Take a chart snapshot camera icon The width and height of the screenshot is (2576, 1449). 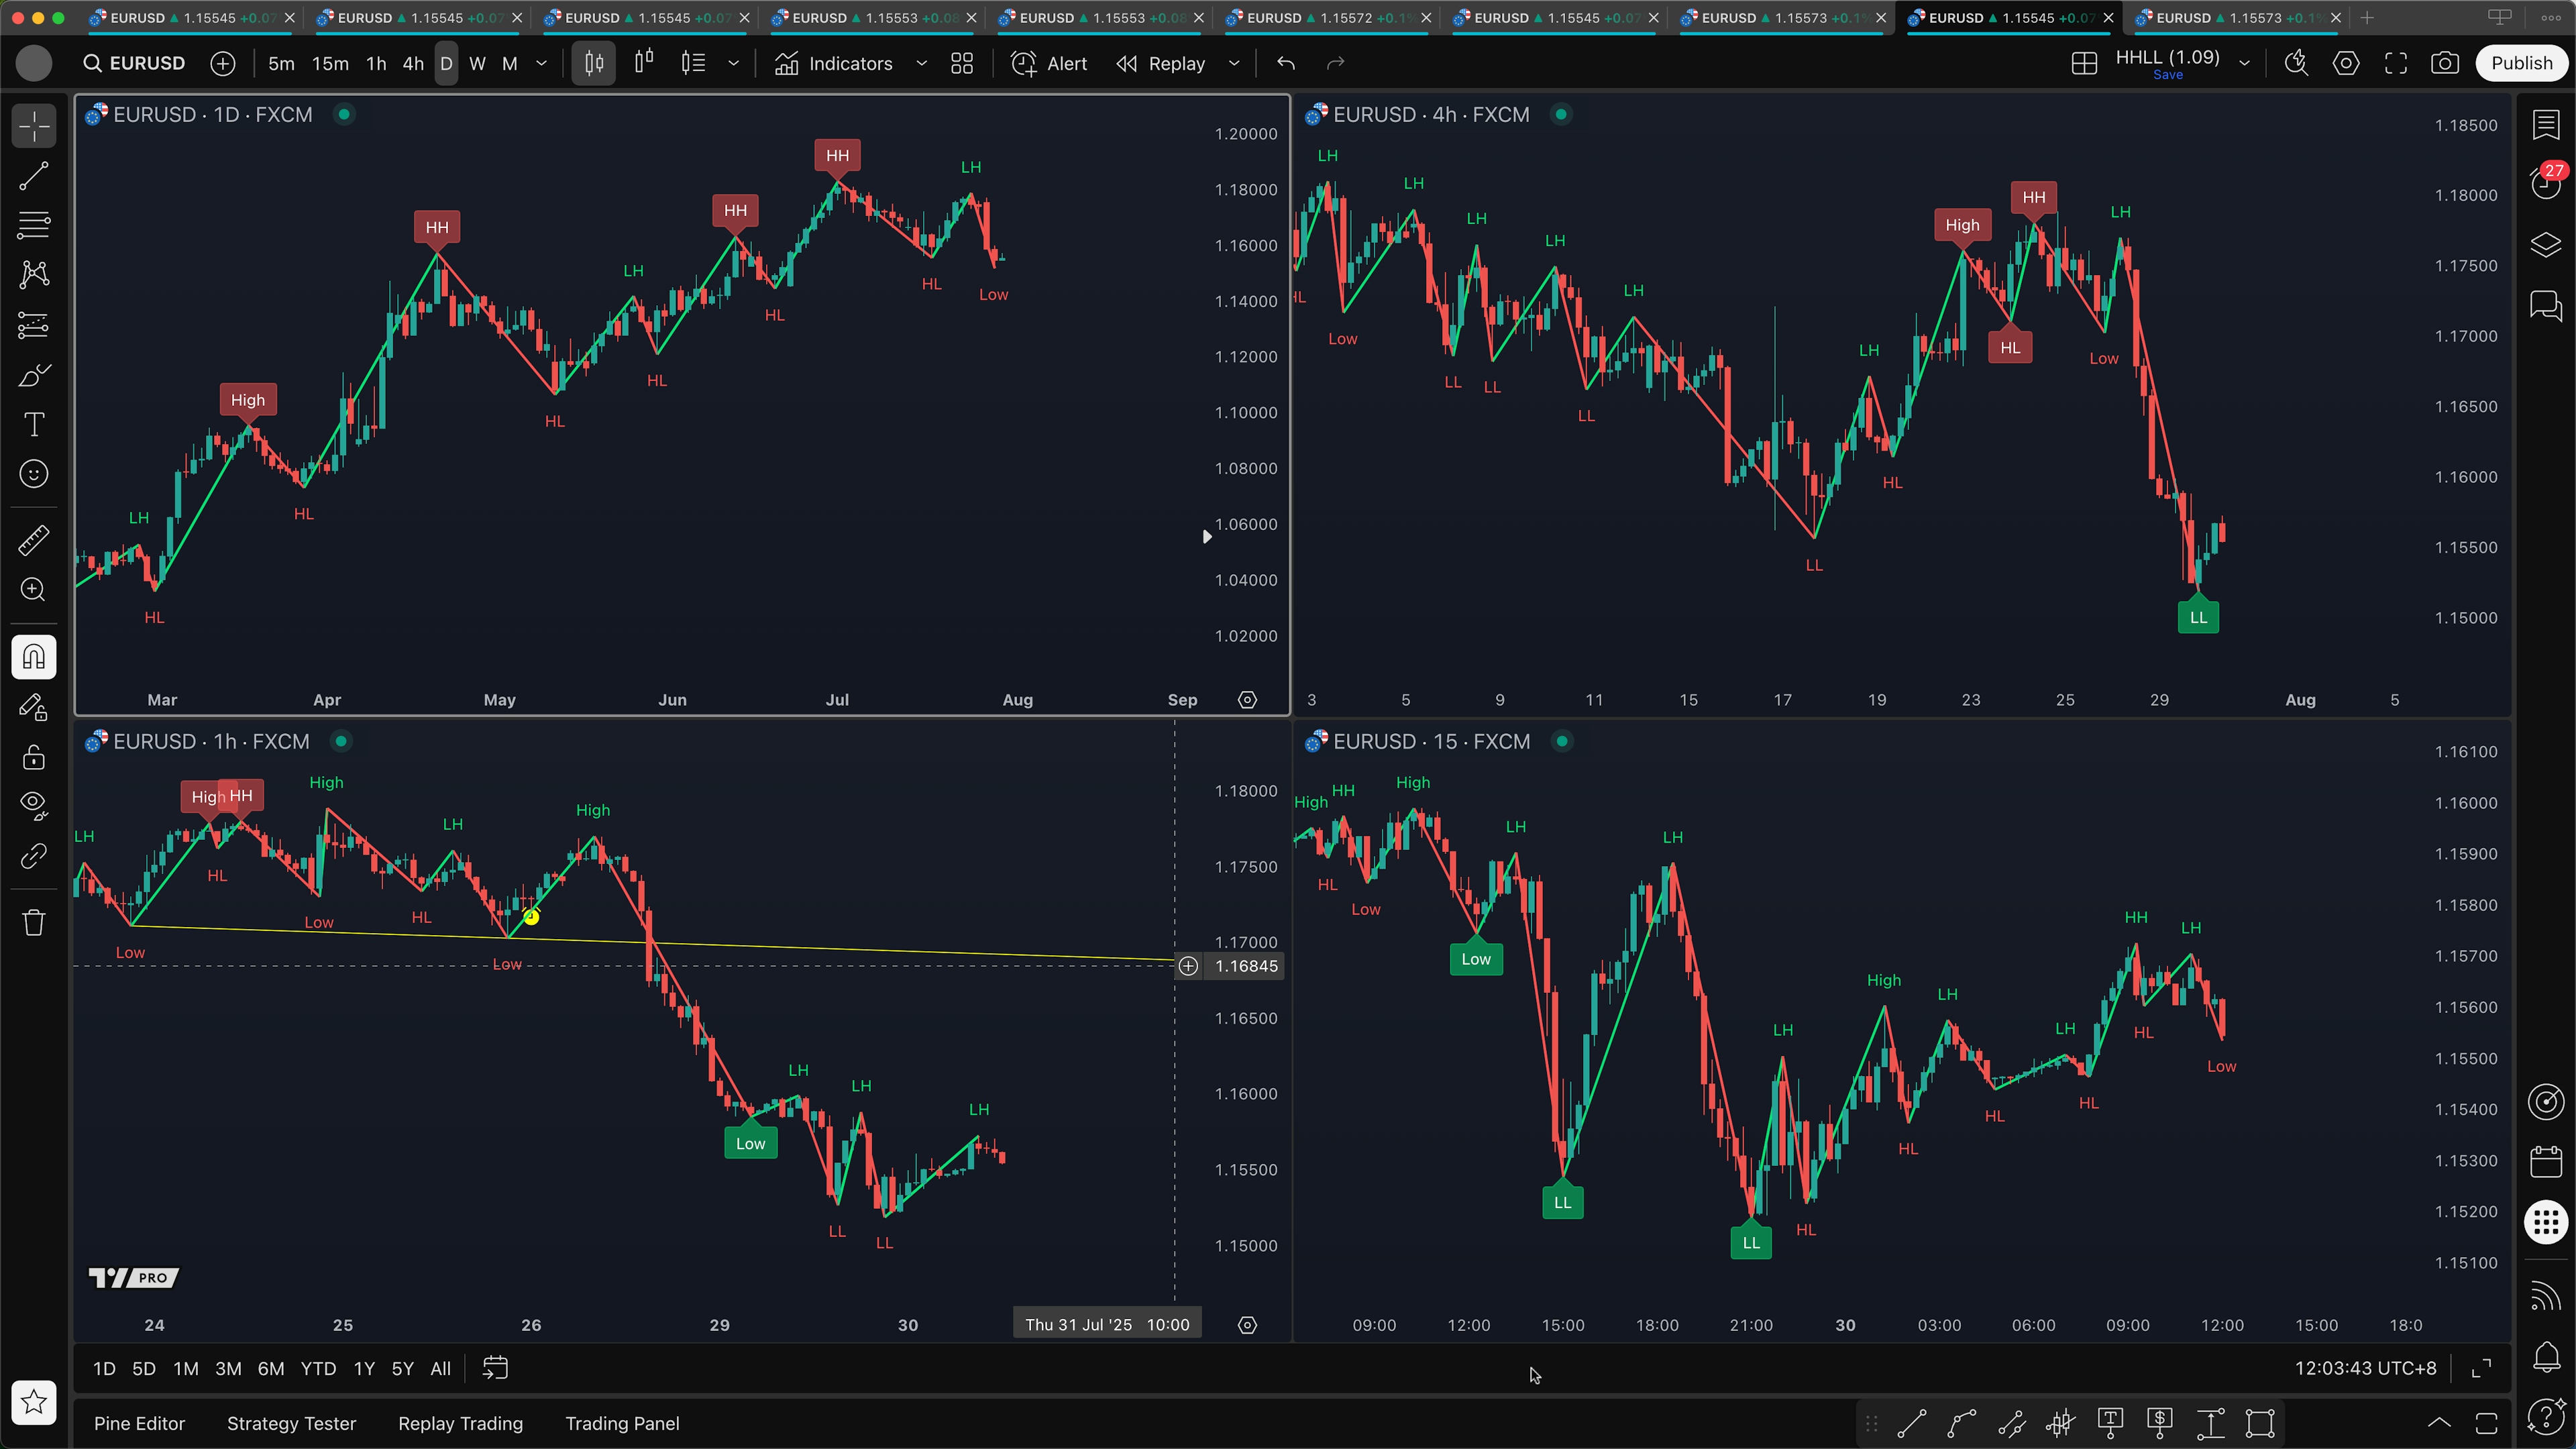pos(2445,63)
